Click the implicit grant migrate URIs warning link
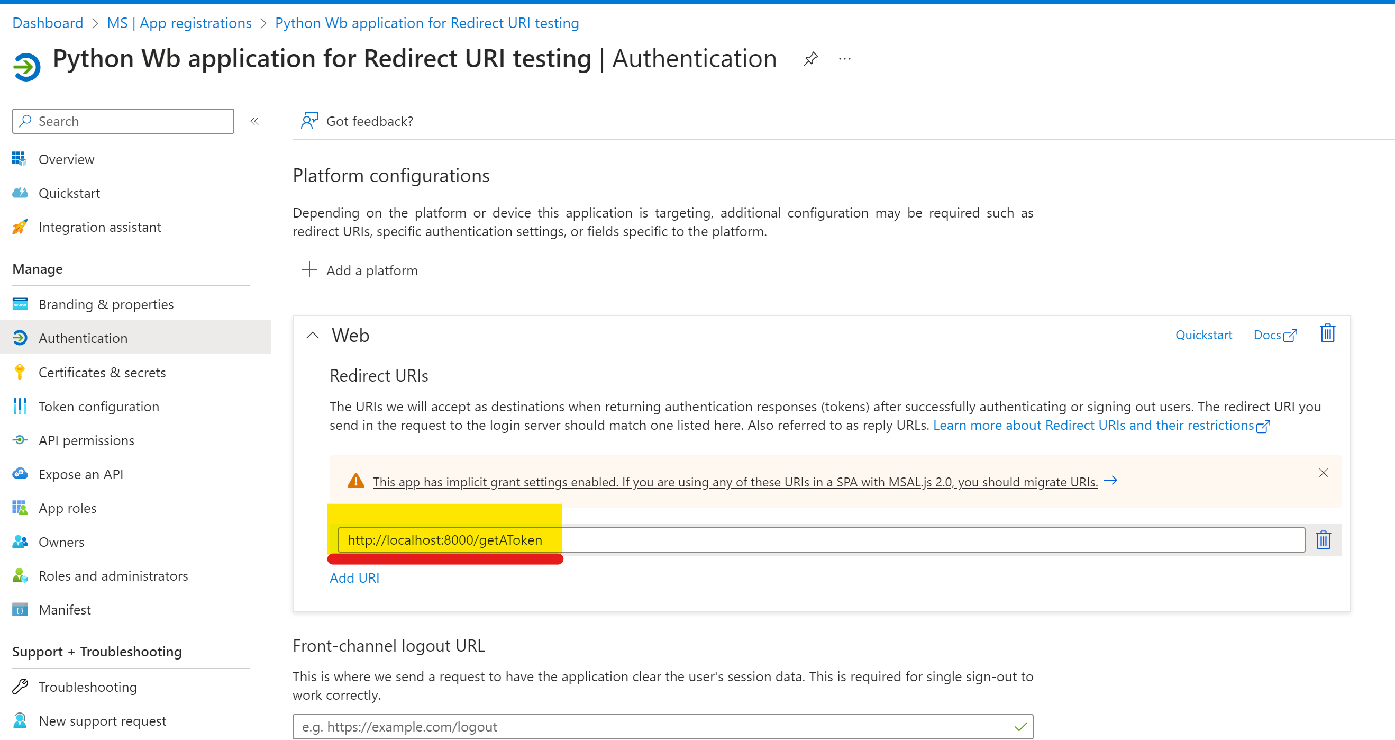The width and height of the screenshot is (1395, 740). tap(735, 482)
